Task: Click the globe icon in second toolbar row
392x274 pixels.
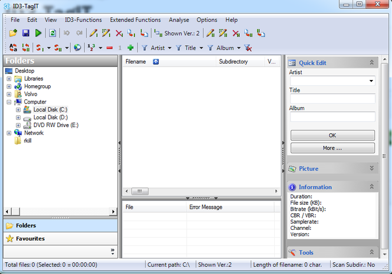Action: (77, 48)
